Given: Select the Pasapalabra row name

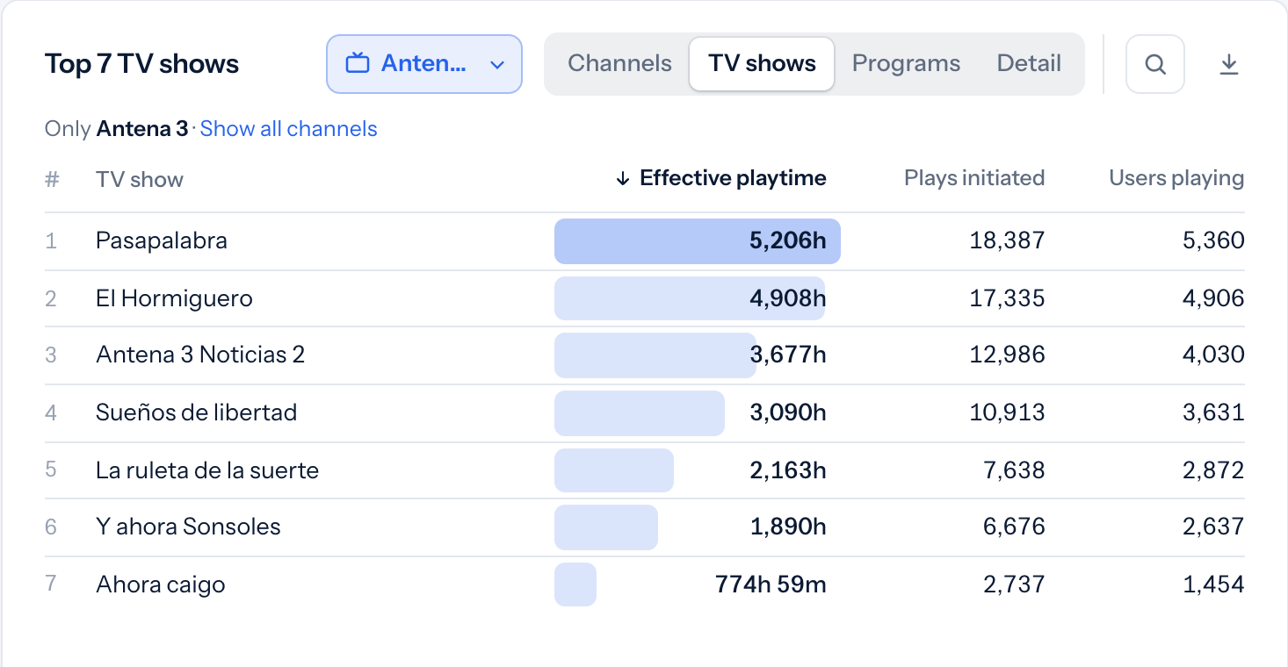Looking at the screenshot, I should coord(162,240).
